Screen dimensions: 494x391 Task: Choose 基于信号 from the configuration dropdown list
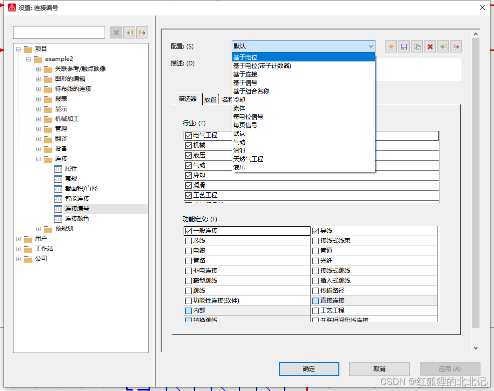[x=245, y=82]
